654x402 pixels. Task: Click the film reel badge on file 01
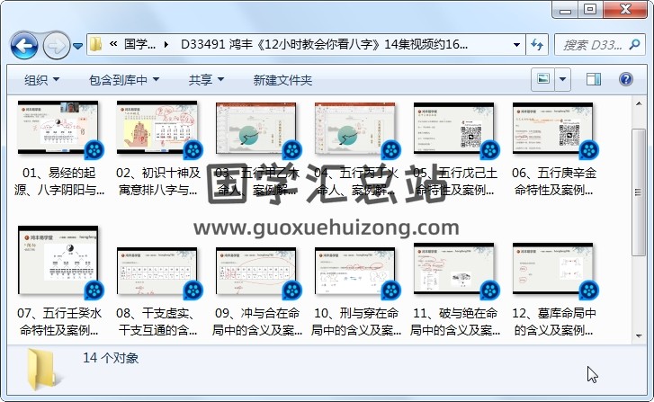point(94,150)
